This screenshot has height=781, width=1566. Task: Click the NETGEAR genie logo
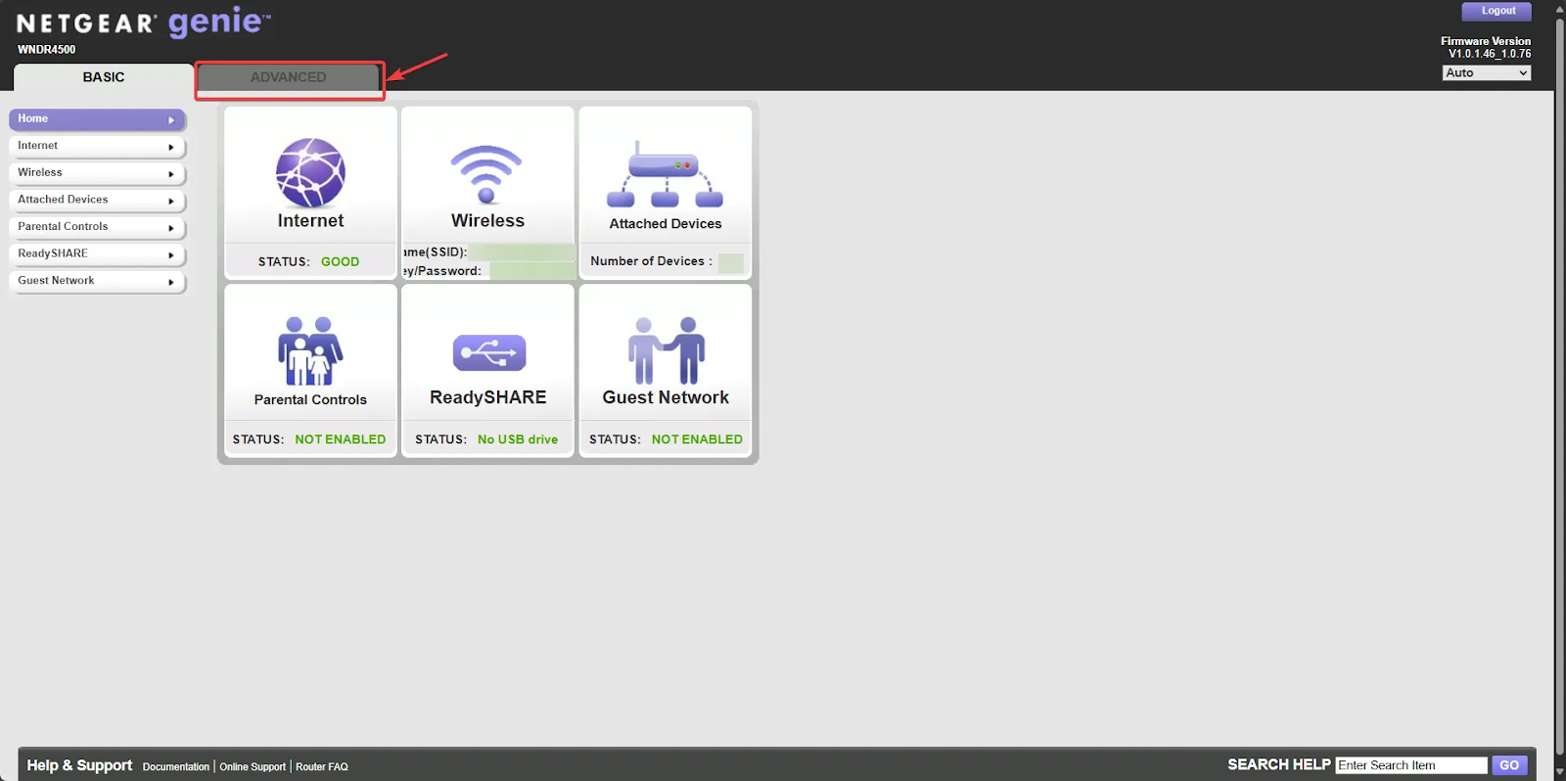tap(144, 23)
